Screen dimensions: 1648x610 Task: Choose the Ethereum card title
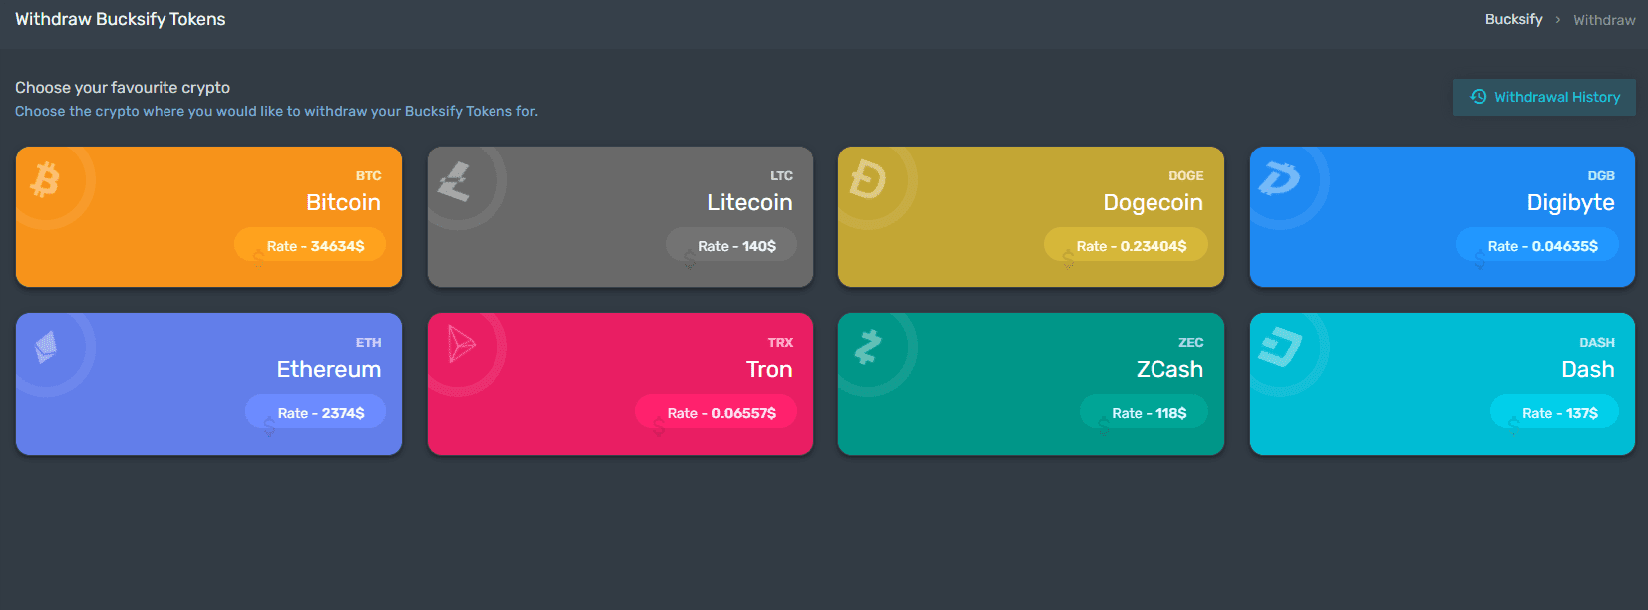329,369
